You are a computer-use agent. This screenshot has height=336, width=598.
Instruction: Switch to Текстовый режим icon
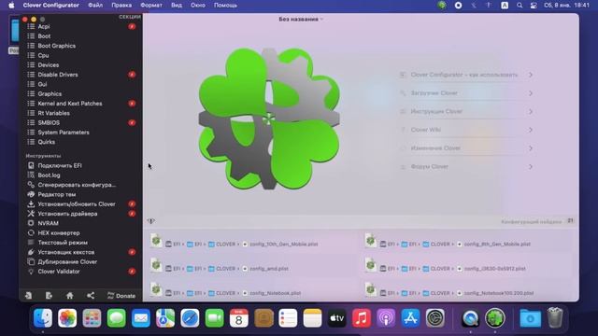[x=31, y=243]
